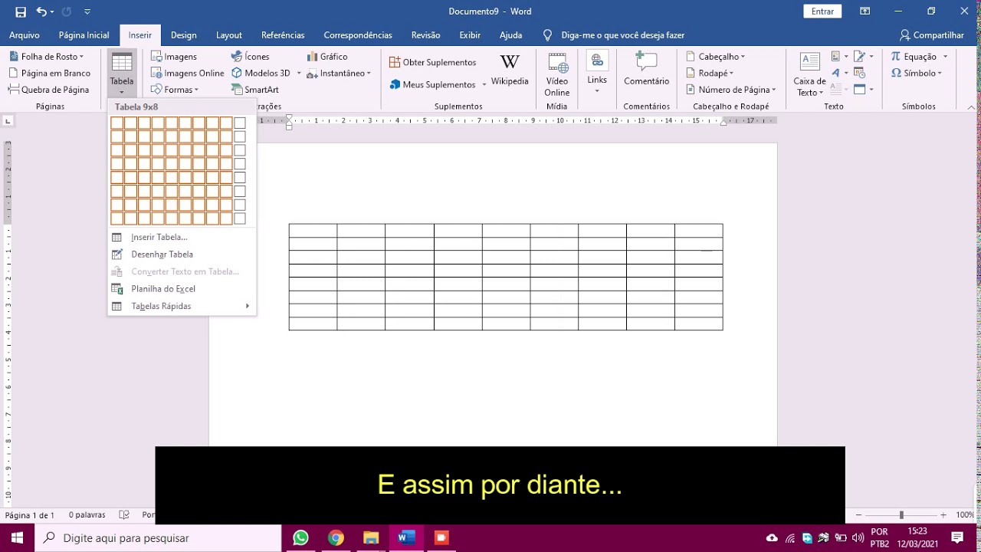981x552 pixels.
Task: Open the Arquivo tab
Action: tap(25, 35)
